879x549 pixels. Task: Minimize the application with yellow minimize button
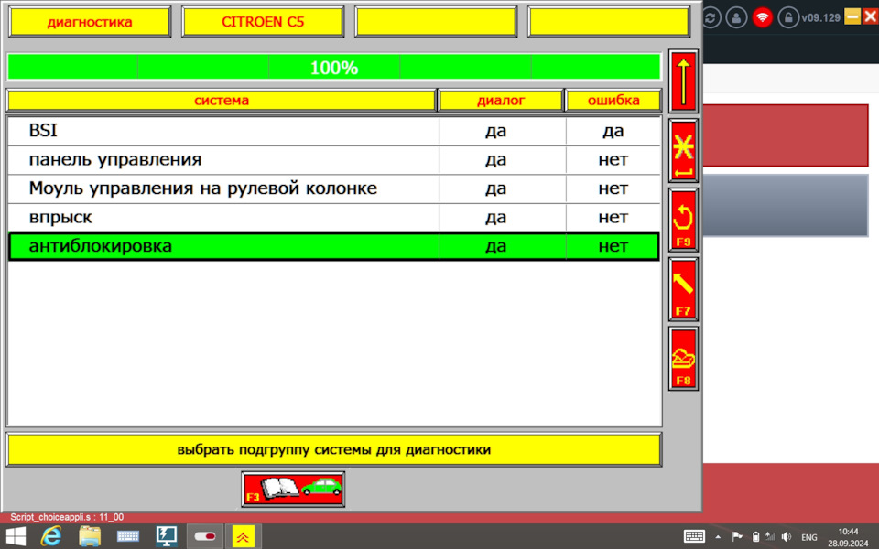coord(852,16)
